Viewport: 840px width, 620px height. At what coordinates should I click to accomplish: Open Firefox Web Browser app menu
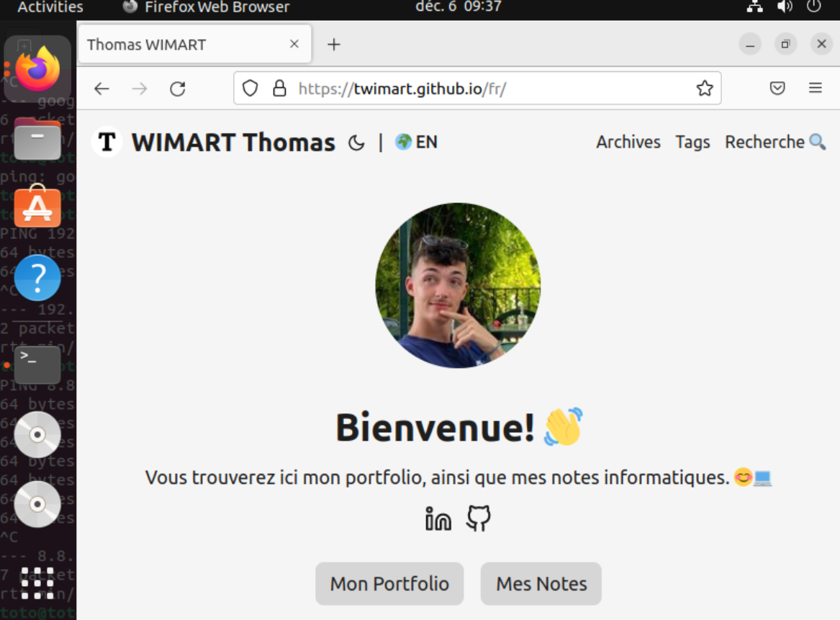click(x=206, y=7)
